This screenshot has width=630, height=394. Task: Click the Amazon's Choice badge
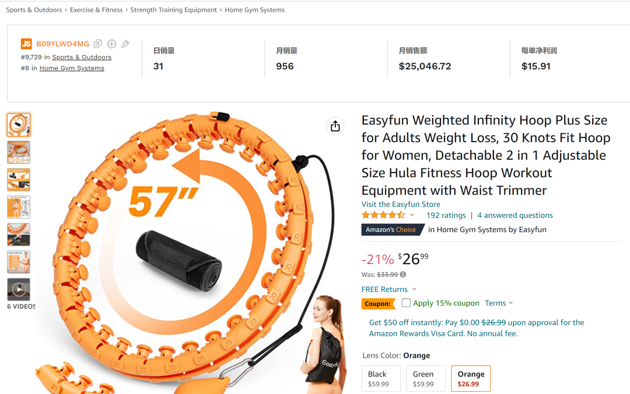click(x=391, y=230)
